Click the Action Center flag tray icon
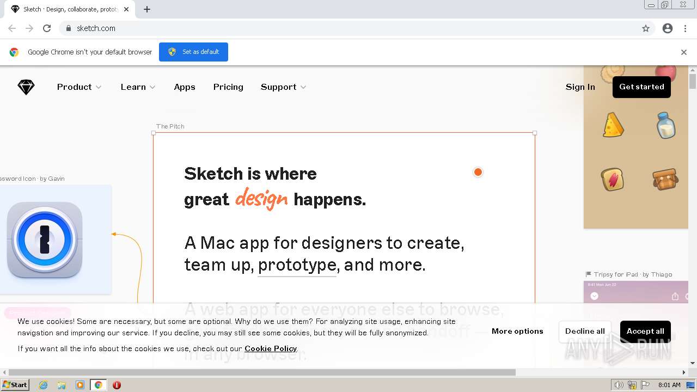Screen dimensions: 697x392 (x=646, y=385)
